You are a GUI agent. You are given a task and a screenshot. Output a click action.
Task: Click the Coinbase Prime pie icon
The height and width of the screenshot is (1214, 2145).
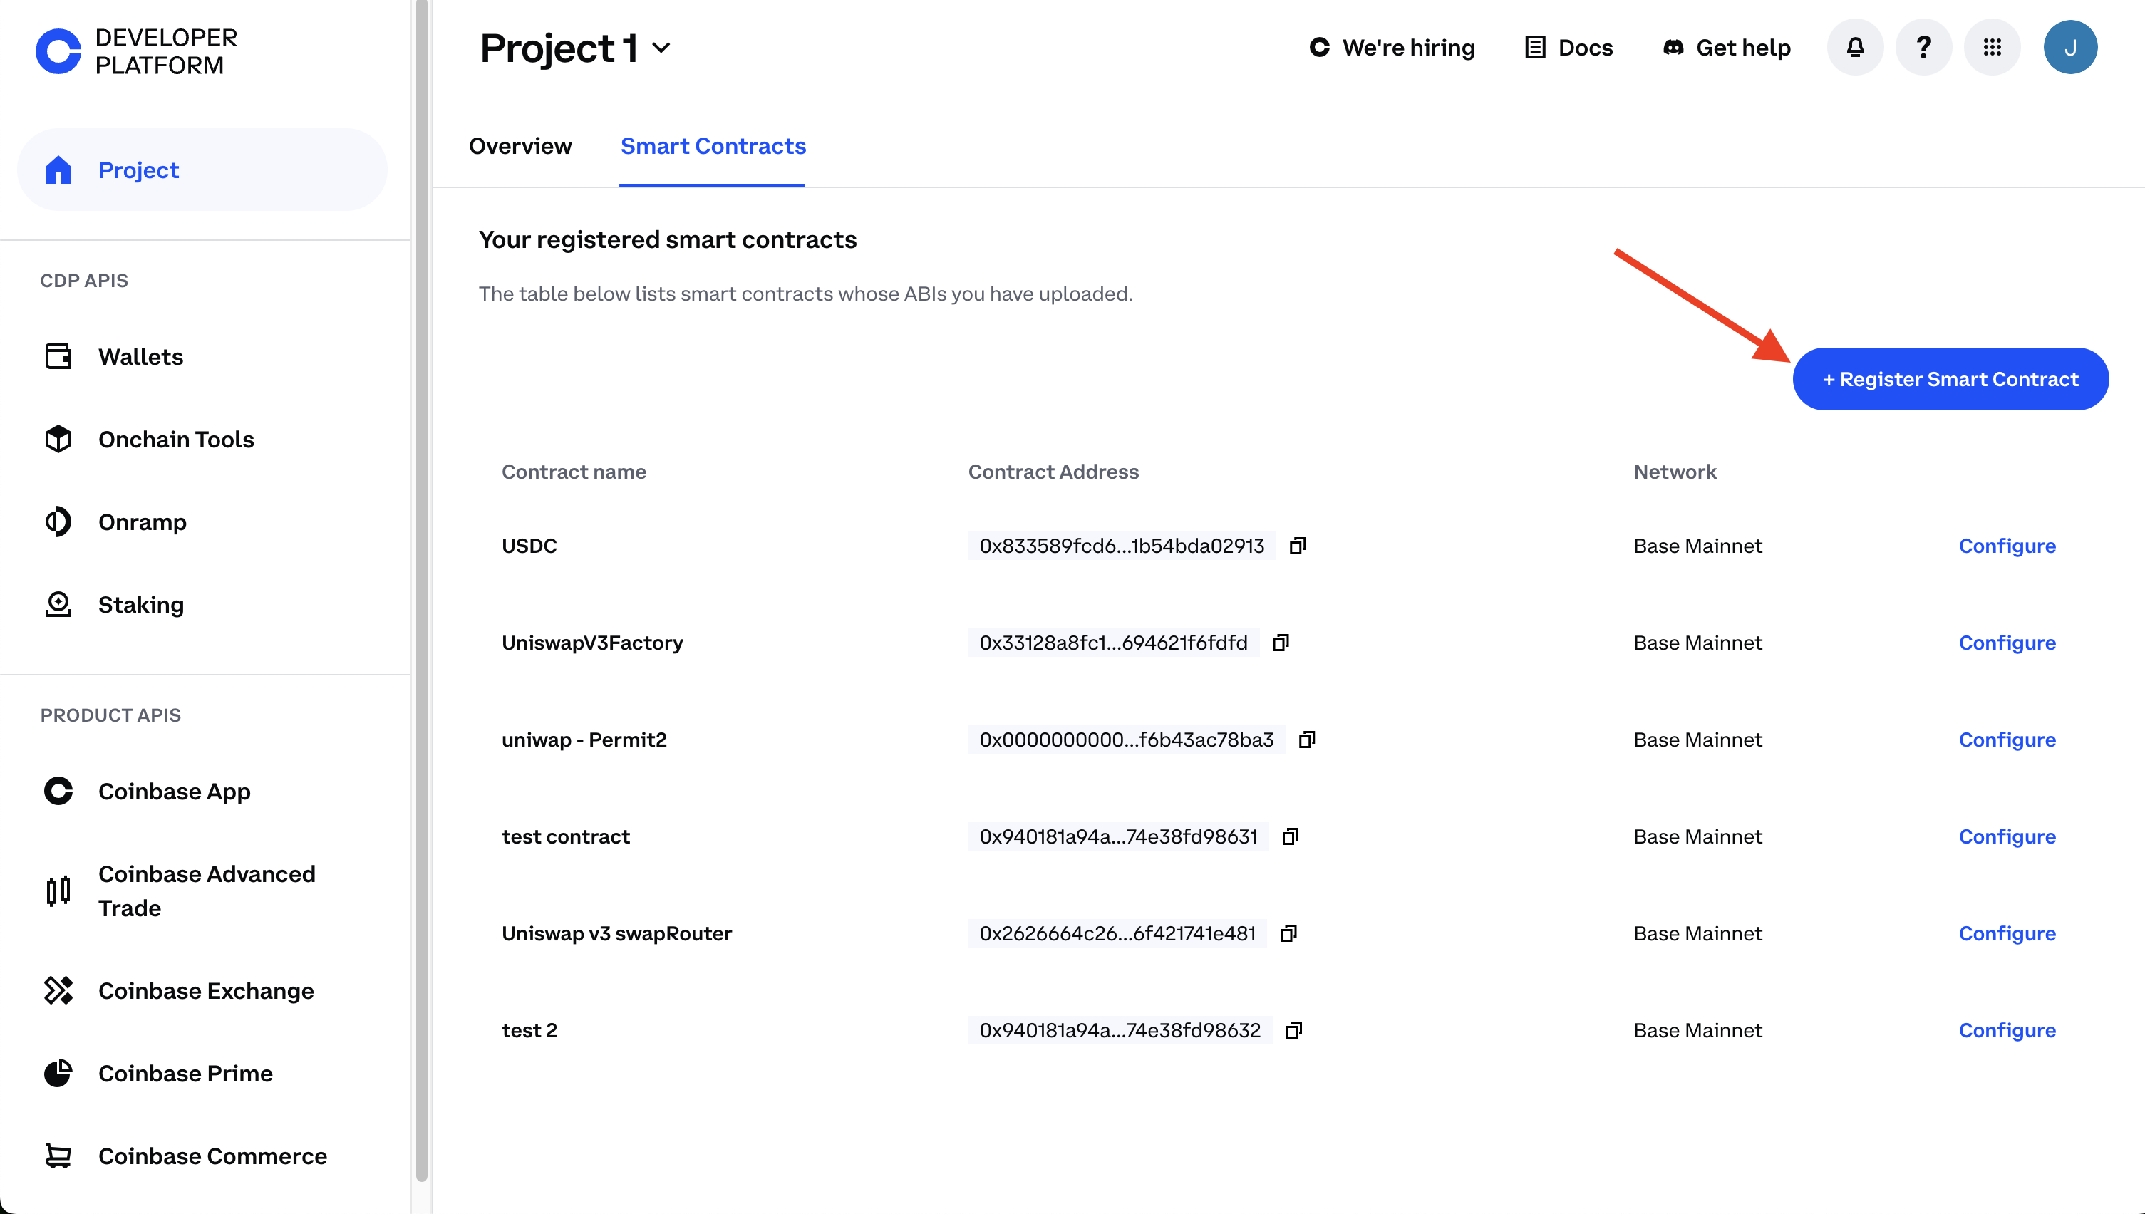[58, 1072]
